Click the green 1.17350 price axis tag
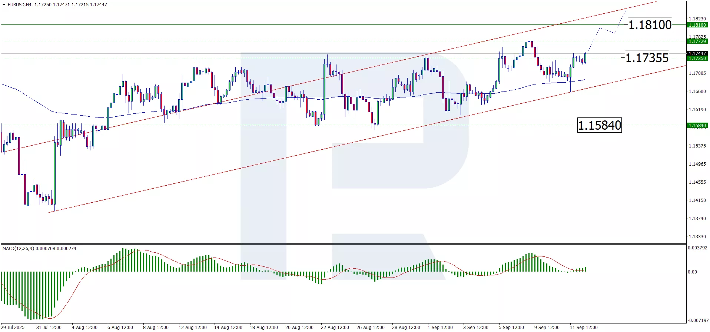The image size is (710, 332). [697, 59]
